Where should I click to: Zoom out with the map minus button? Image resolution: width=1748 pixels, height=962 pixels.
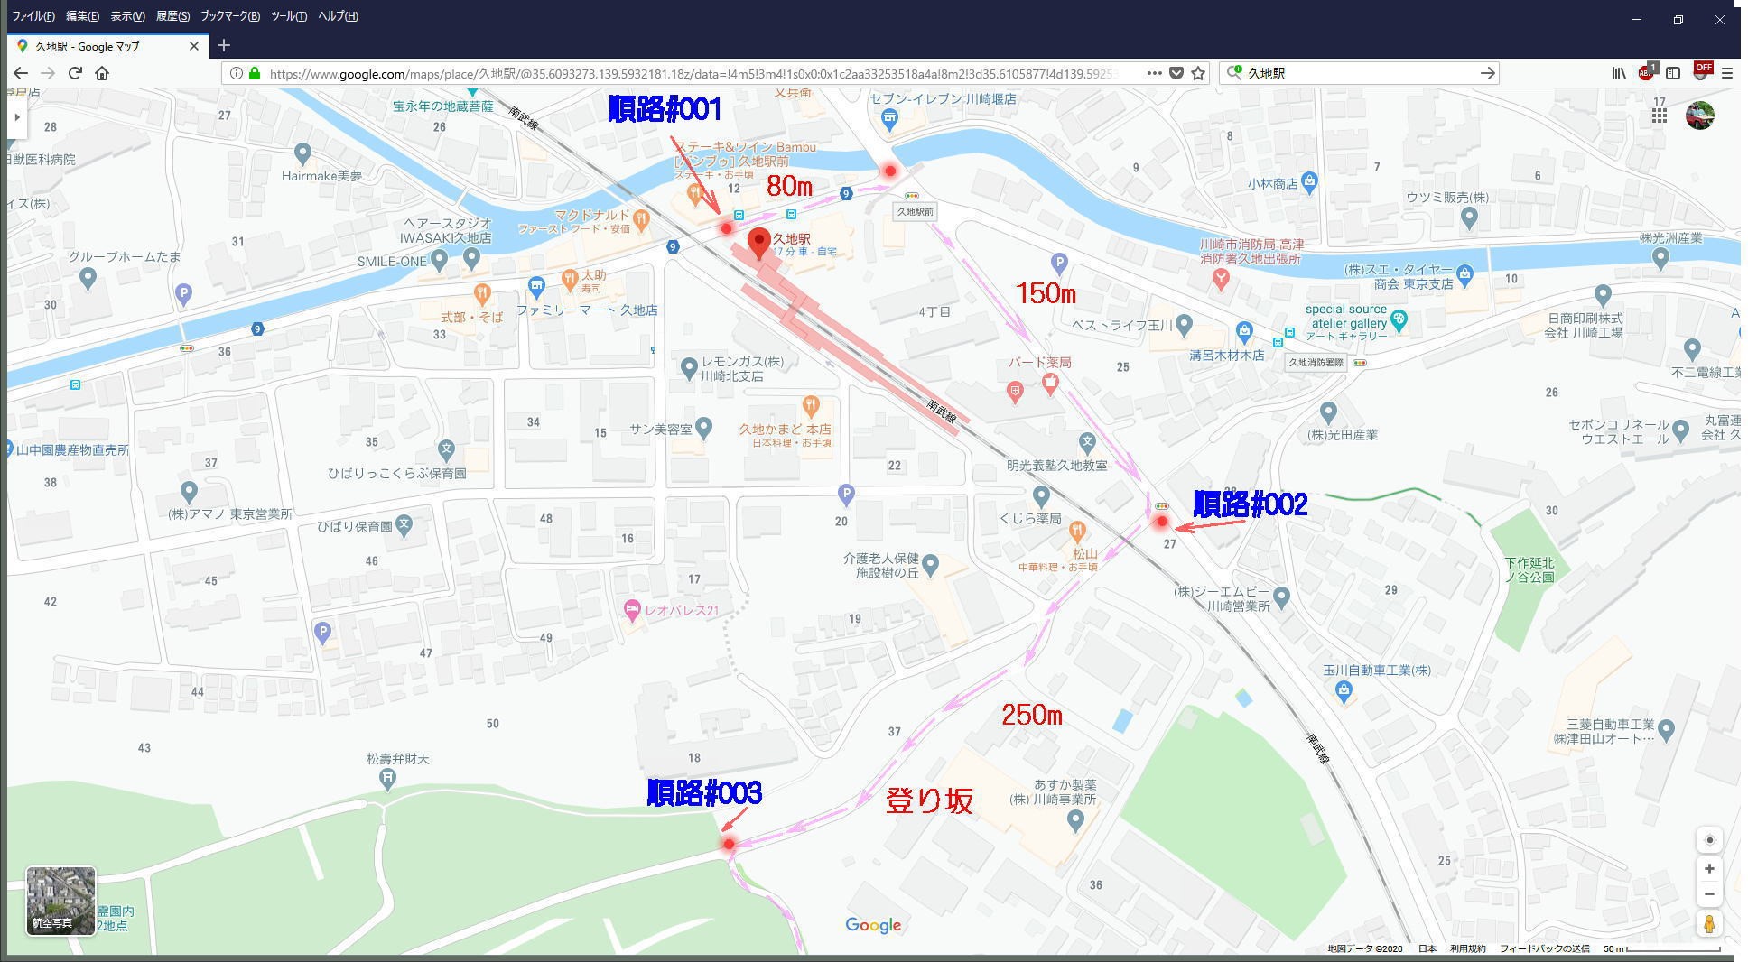click(x=1709, y=893)
